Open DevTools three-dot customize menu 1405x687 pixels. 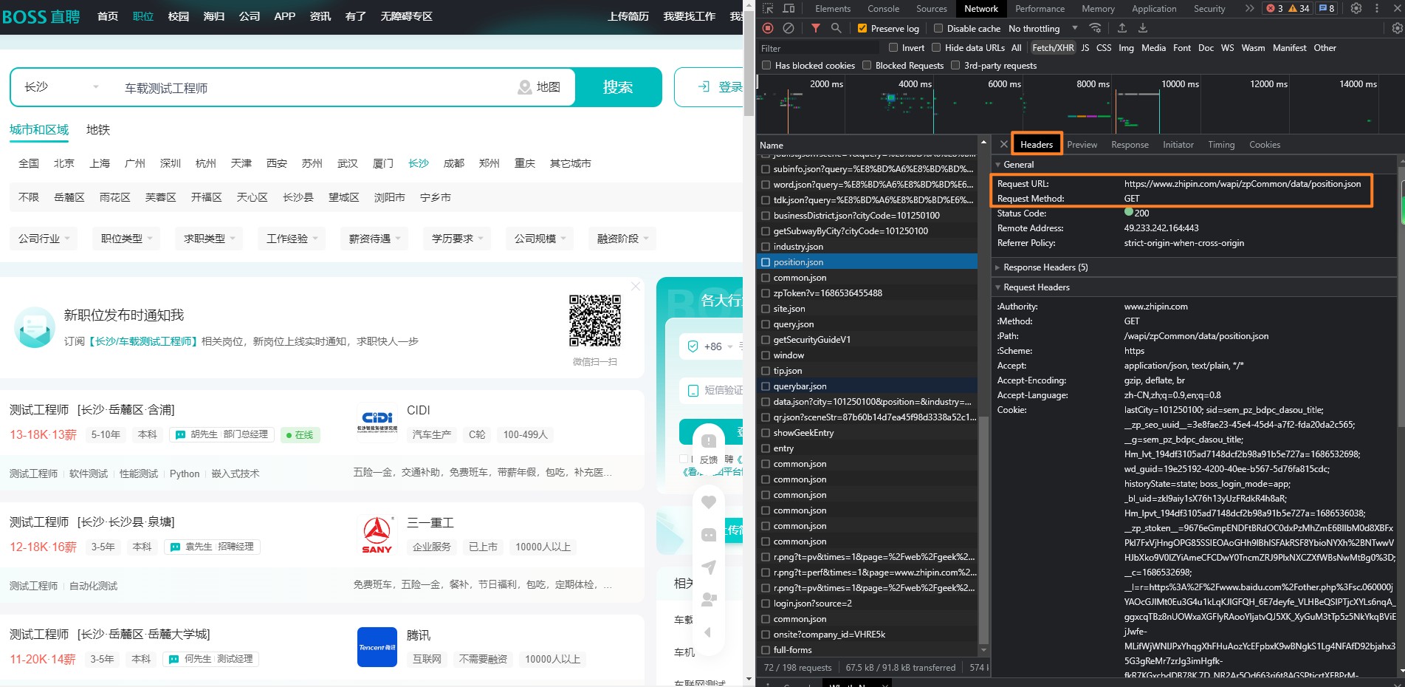(1377, 9)
